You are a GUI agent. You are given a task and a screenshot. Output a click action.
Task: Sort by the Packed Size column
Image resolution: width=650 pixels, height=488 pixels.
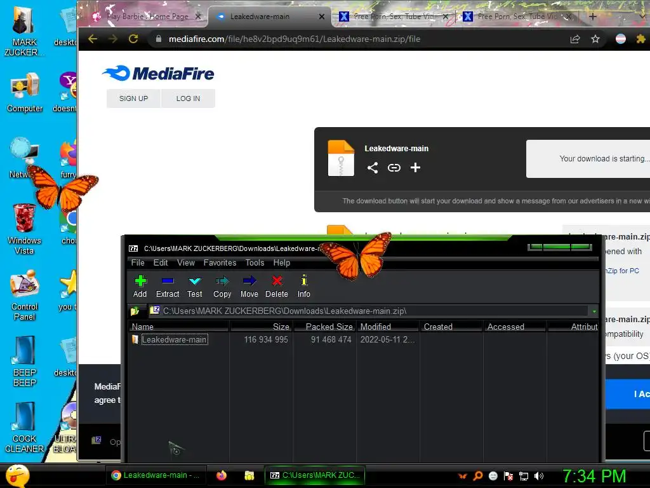pos(324,327)
